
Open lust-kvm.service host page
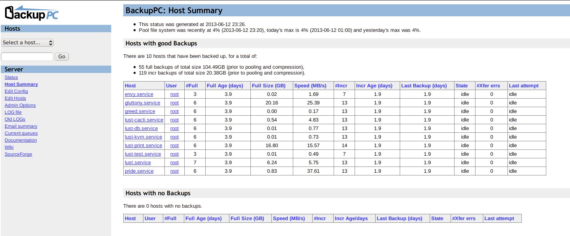(143, 137)
